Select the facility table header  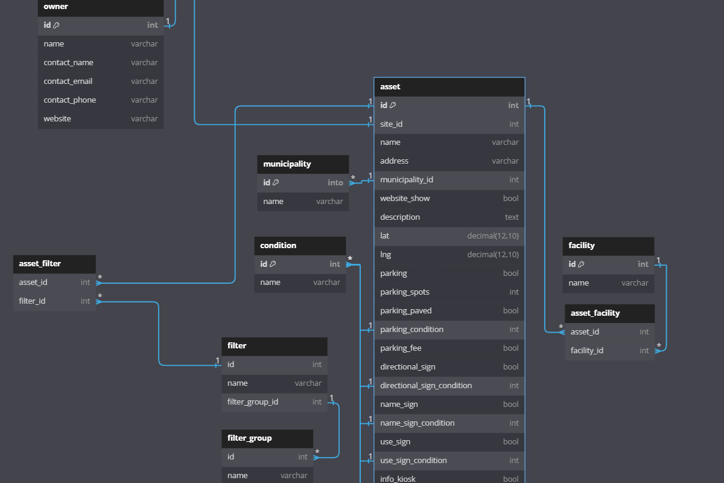pos(608,246)
